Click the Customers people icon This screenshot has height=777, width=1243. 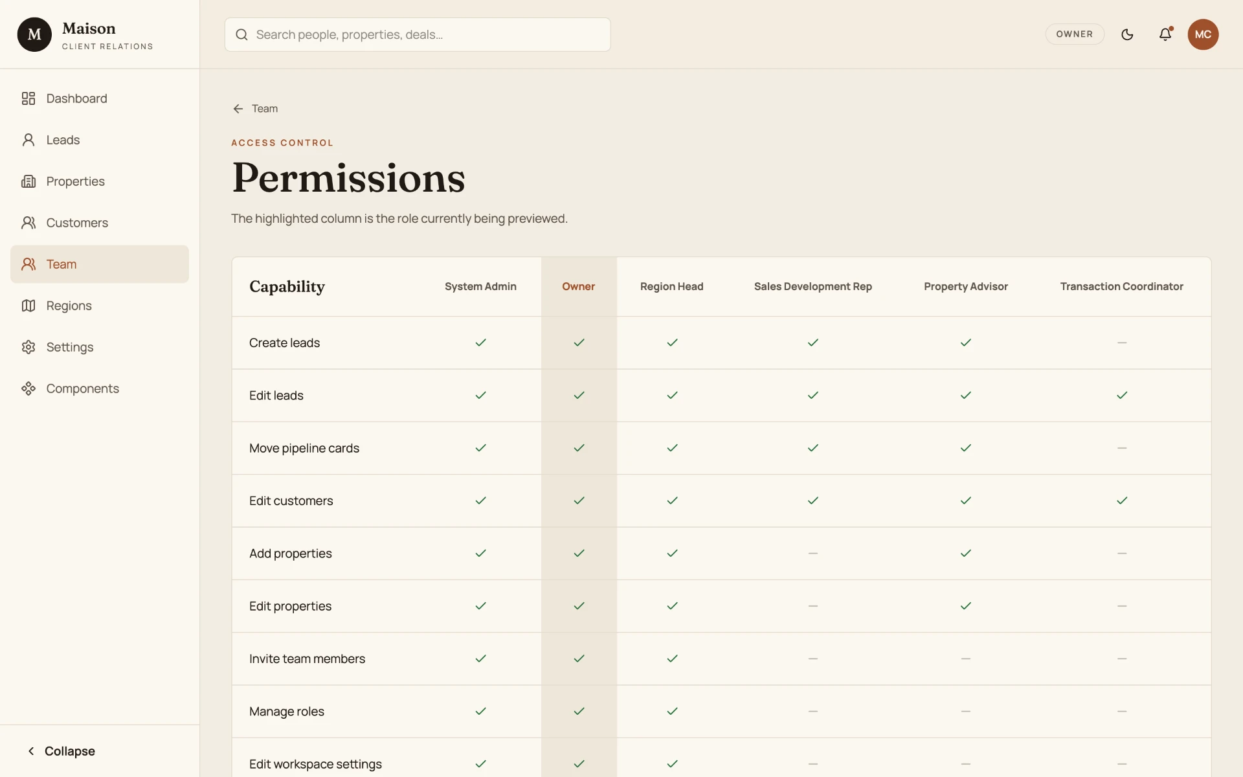pos(28,223)
